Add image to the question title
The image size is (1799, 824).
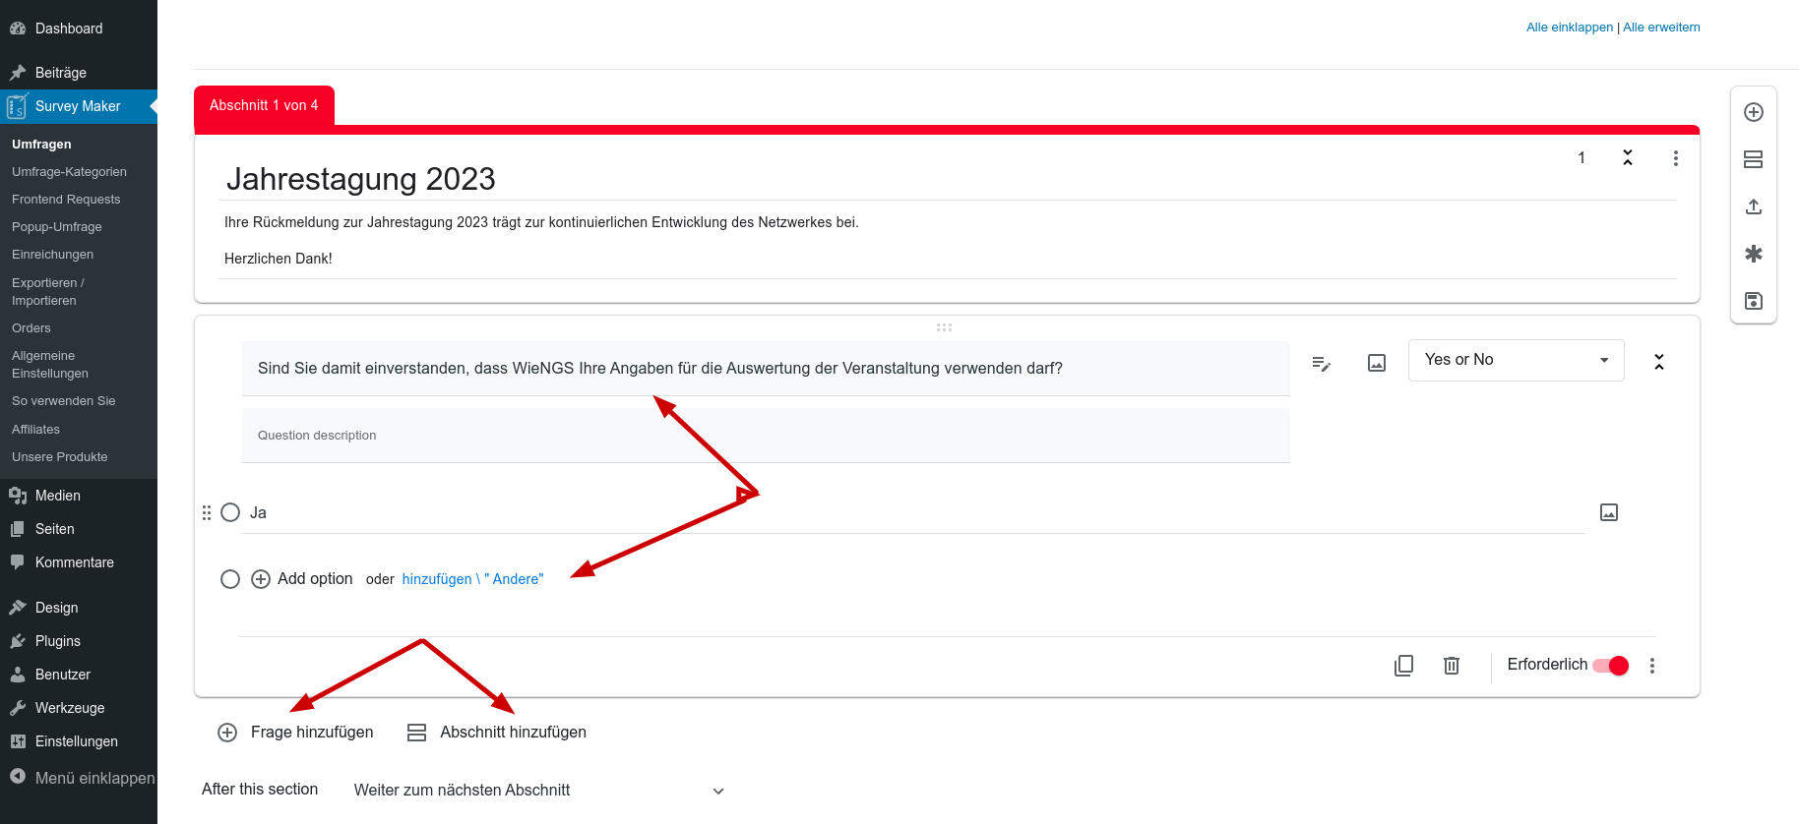1377,363
